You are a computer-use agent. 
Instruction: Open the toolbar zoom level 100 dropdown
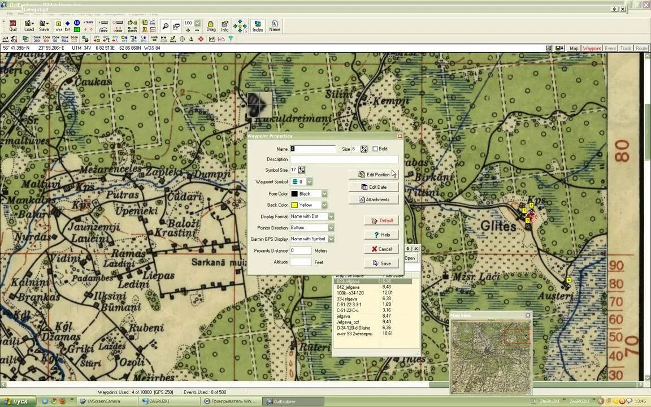(x=198, y=23)
